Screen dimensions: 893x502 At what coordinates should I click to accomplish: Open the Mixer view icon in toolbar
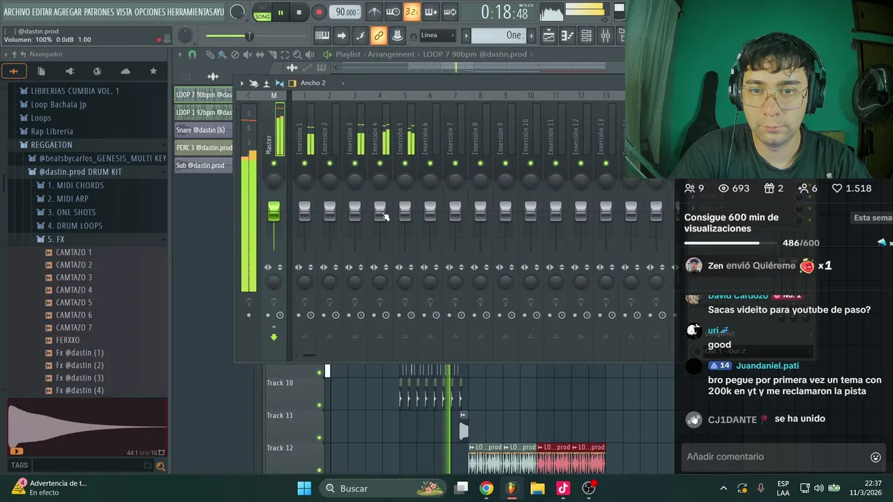(605, 36)
